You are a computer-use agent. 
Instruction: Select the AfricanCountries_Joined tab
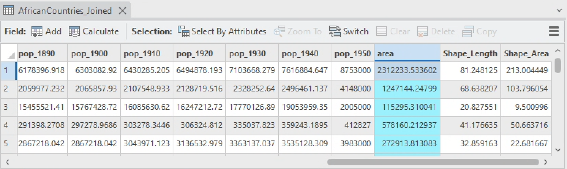[x=65, y=11]
